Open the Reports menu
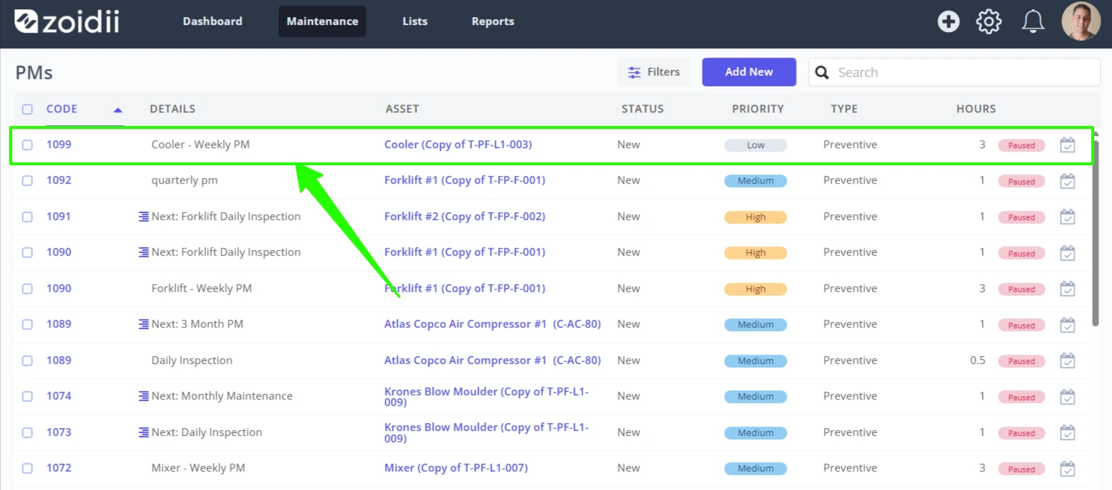 [493, 21]
